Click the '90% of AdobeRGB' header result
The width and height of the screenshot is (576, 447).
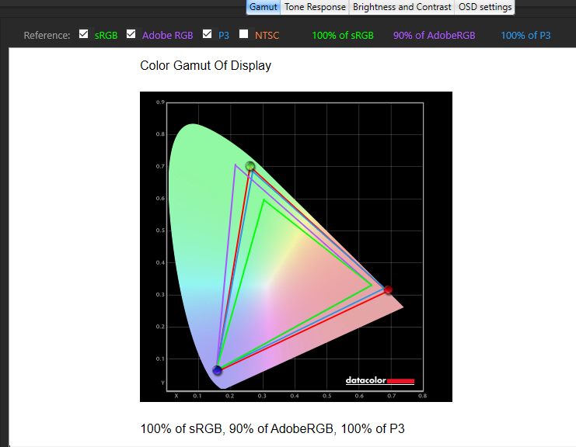[435, 36]
